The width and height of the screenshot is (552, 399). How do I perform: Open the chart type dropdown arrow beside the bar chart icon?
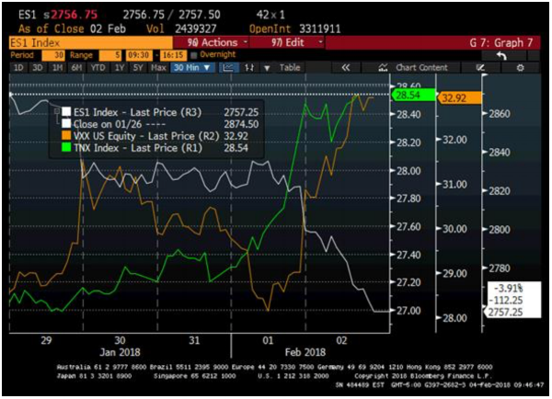pos(267,68)
